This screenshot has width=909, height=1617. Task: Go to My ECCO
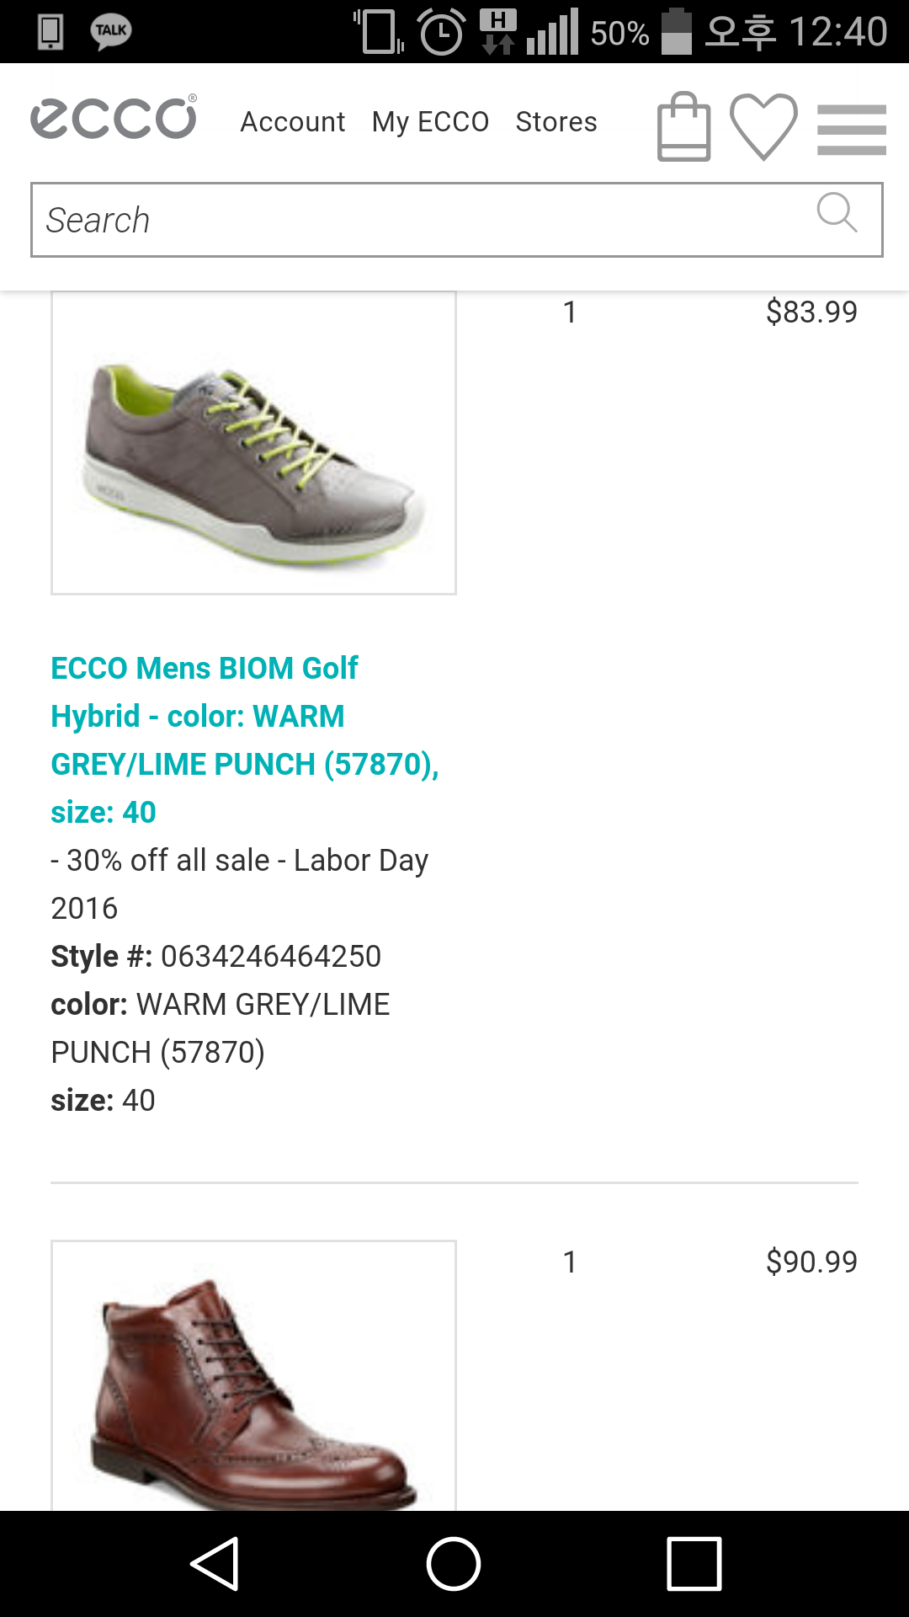point(430,122)
